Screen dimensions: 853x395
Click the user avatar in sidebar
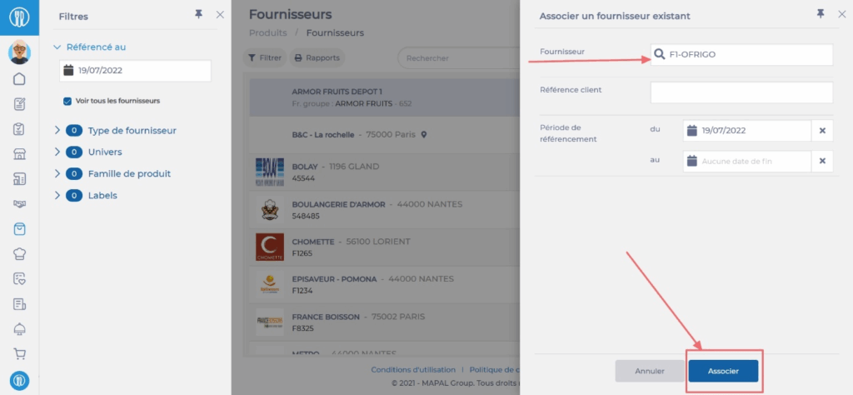click(x=19, y=52)
